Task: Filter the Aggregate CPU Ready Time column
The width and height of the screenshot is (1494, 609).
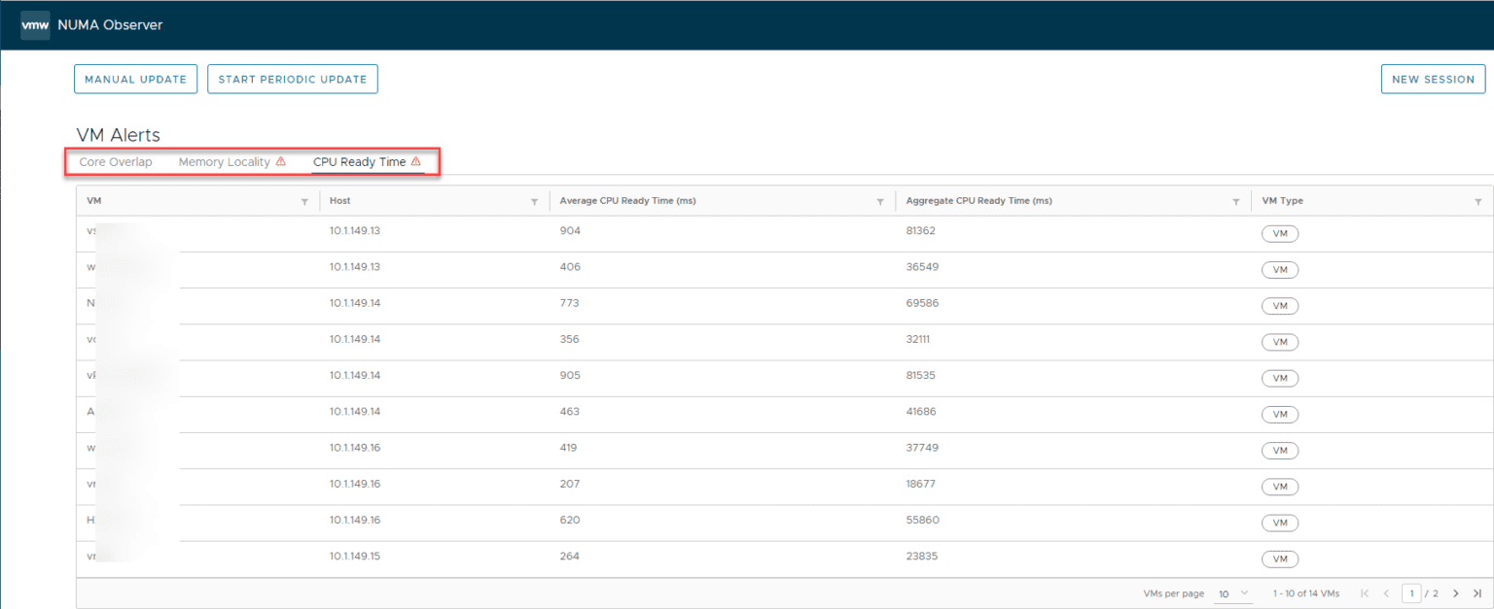Action: point(1236,200)
